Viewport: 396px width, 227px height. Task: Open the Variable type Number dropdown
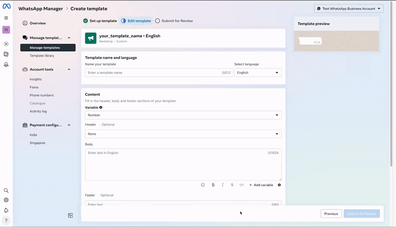[183, 115]
